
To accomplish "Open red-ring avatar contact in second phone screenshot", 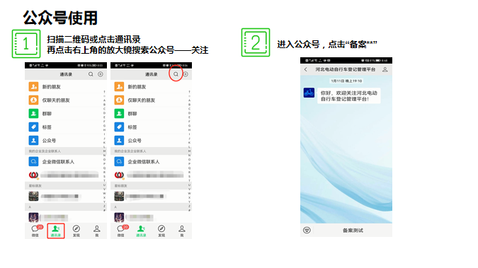I will pyautogui.click(x=119, y=175).
